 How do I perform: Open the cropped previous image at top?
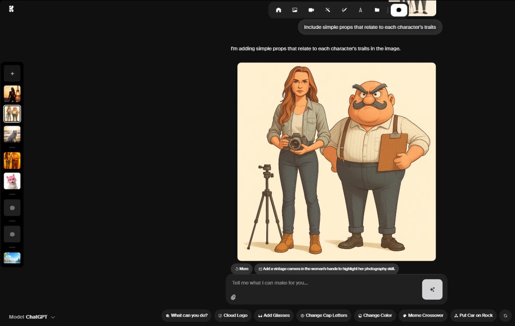pyautogui.click(x=422, y=8)
